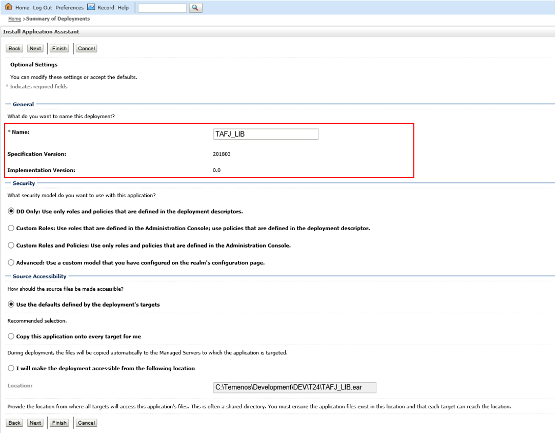560x436 pixels.
Task: Click the search magnifier button
Action: click(x=196, y=8)
